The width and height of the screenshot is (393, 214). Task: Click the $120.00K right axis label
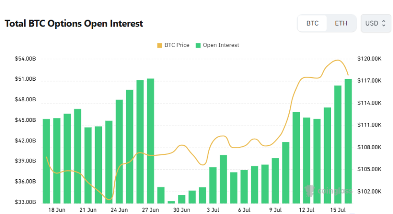(x=369, y=58)
